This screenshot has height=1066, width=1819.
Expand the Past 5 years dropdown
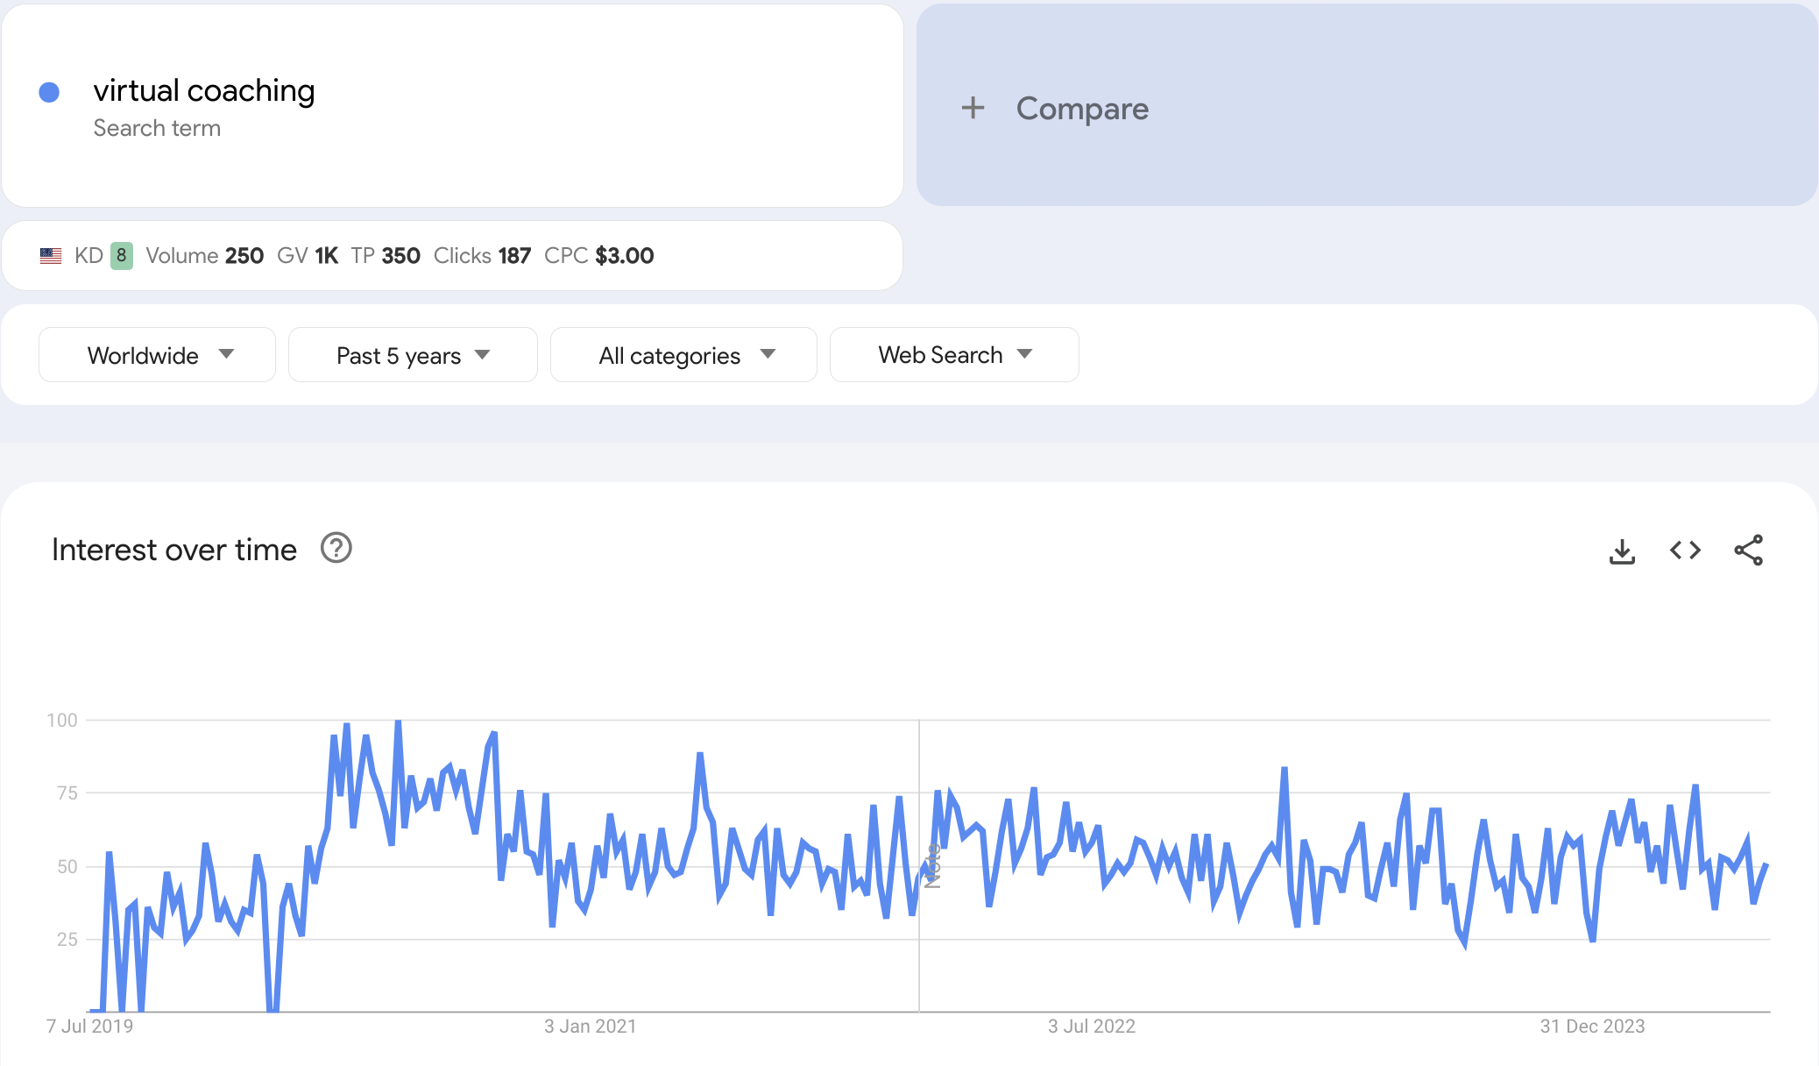413,355
